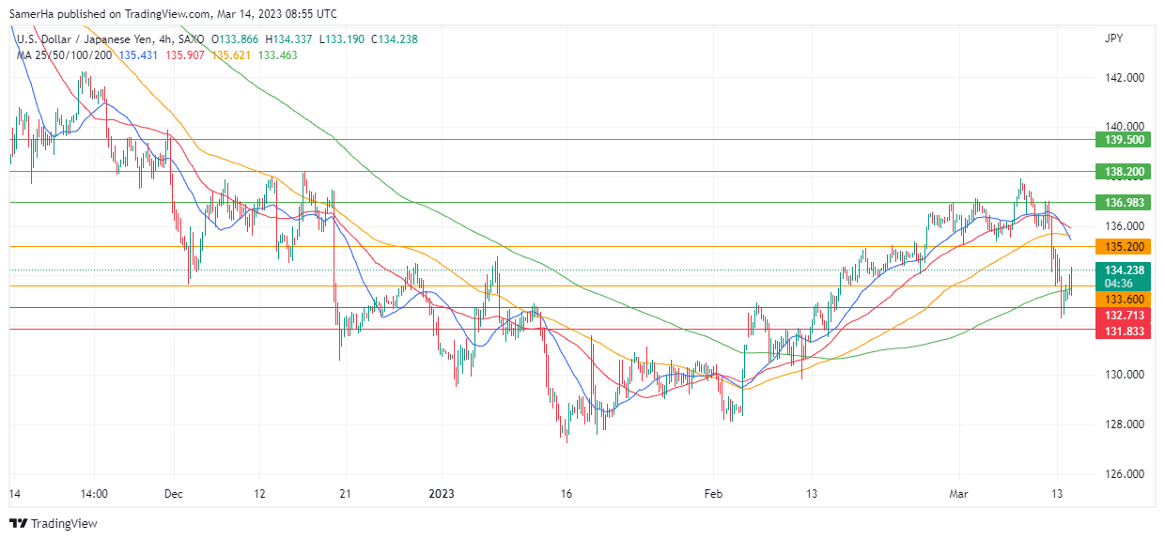Click the current price tag 134.238
This screenshot has width=1165, height=540.
click(1122, 270)
